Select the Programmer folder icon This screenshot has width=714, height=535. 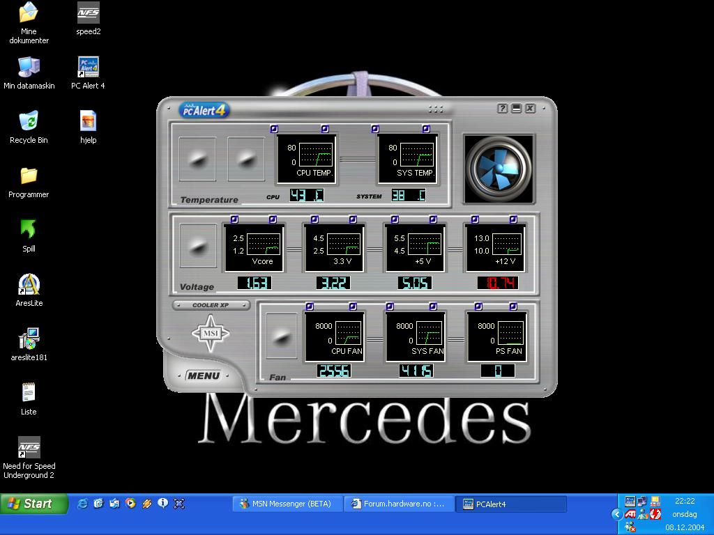point(29,182)
